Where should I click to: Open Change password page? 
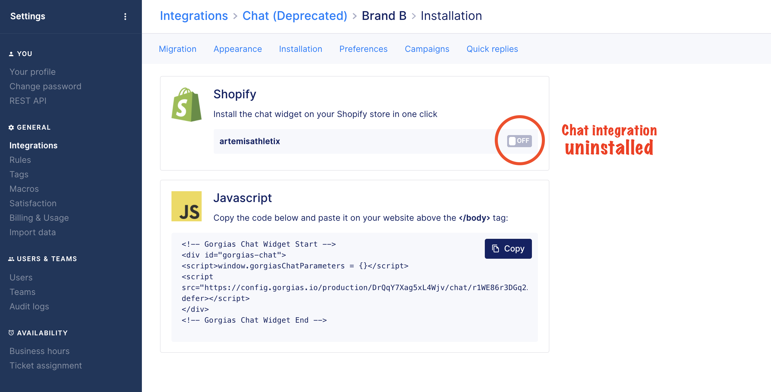45,86
